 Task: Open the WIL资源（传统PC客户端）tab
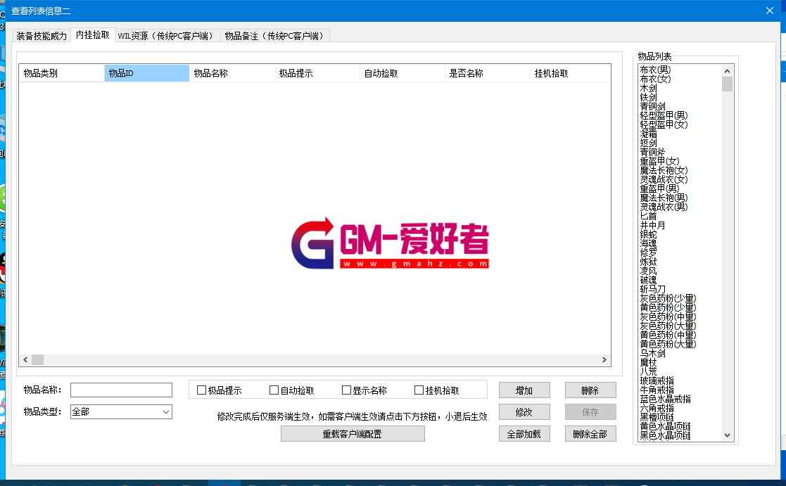tap(167, 36)
